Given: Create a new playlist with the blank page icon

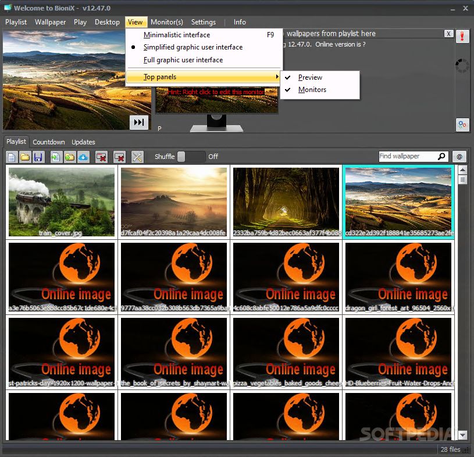Looking at the screenshot, I should 12,157.
